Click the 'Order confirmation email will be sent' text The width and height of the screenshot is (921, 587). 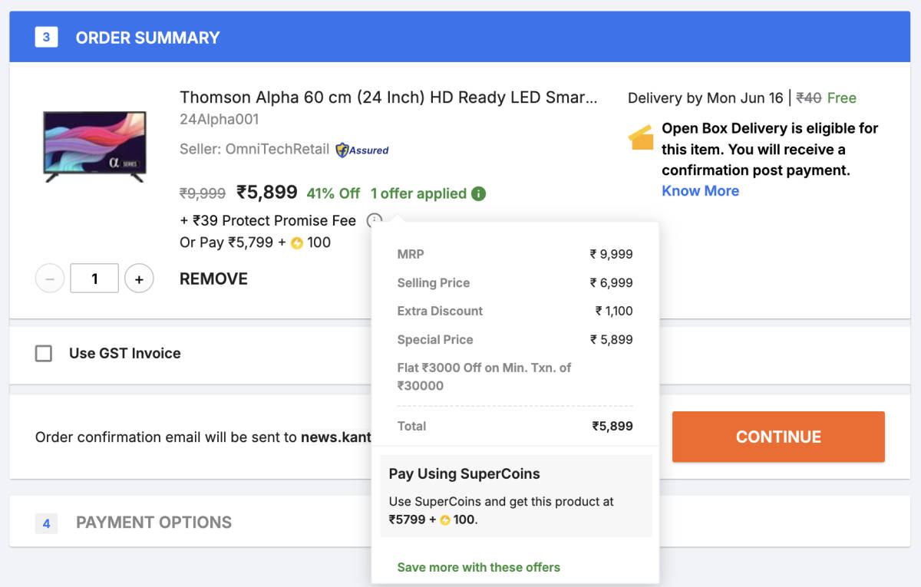(x=203, y=437)
